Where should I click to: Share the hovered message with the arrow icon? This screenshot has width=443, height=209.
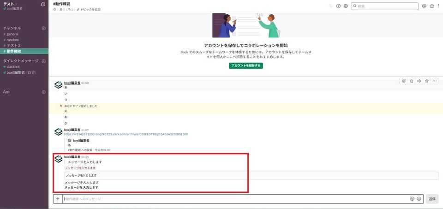point(419,81)
